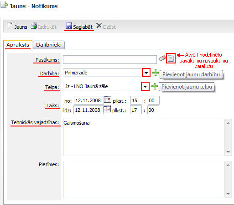Switch to the Dalībnieki tab
The image size is (234, 205).
click(49, 45)
